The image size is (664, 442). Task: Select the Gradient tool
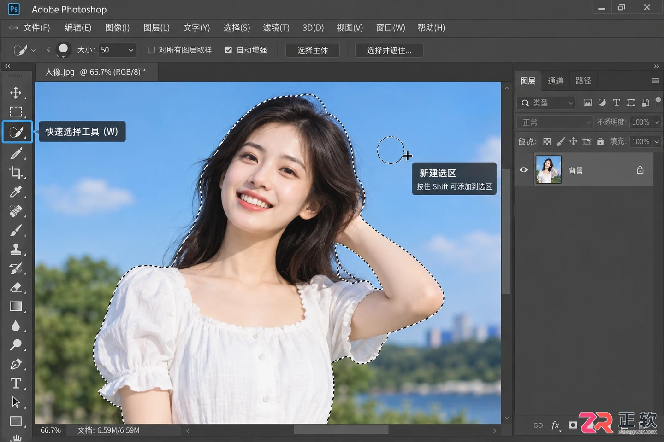point(16,307)
